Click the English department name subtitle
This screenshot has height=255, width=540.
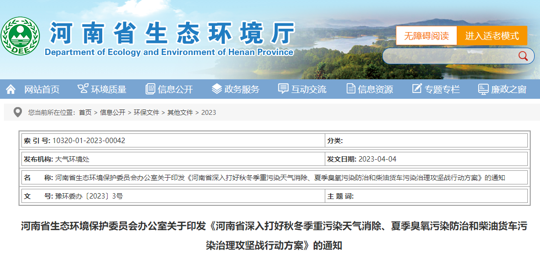point(169,52)
